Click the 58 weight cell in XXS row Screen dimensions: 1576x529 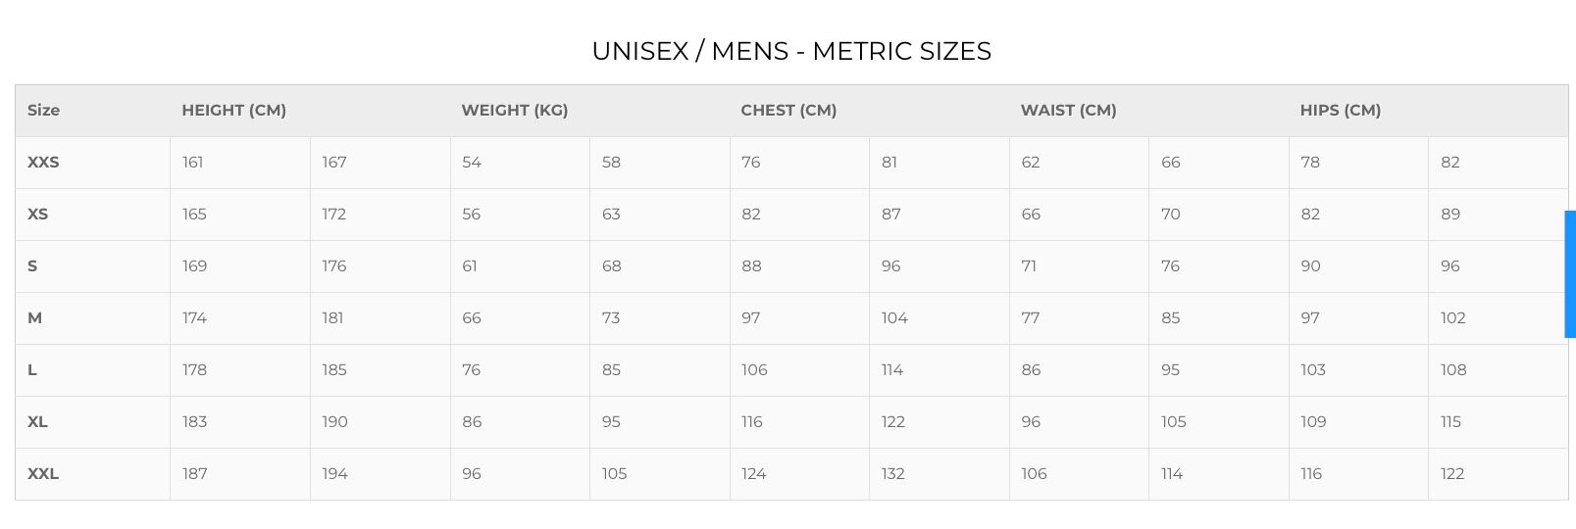click(611, 162)
